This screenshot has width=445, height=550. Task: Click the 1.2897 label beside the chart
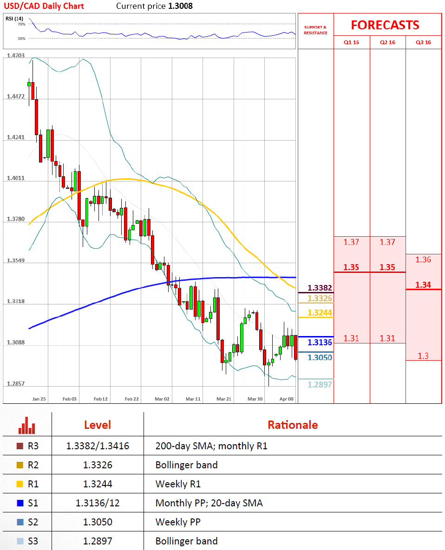320,385
